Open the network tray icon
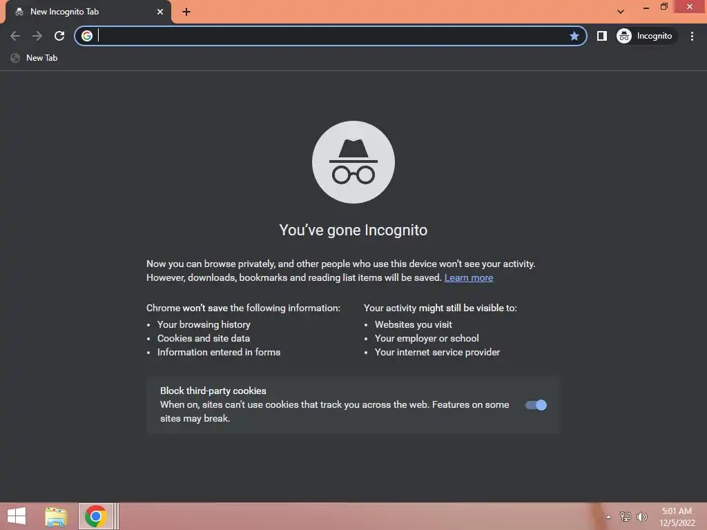 [625, 516]
